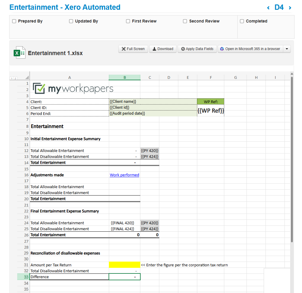Go to next workpaper with right chevron
Viewport: 302px width, 293px height.
click(290, 8)
